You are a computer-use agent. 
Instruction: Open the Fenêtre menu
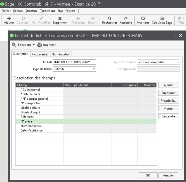point(70,11)
